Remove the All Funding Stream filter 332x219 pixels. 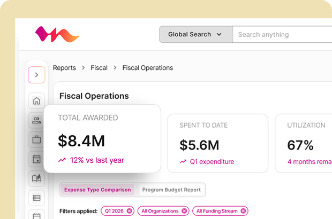coord(243,211)
